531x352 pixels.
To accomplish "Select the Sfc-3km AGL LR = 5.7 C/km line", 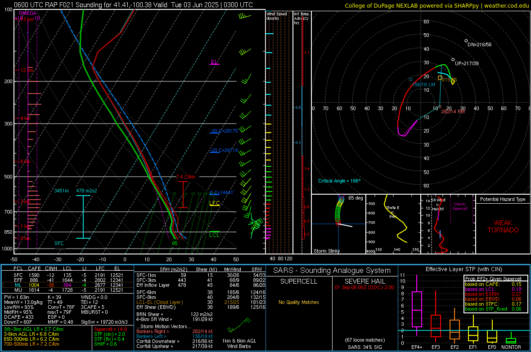I will pos(34,329).
